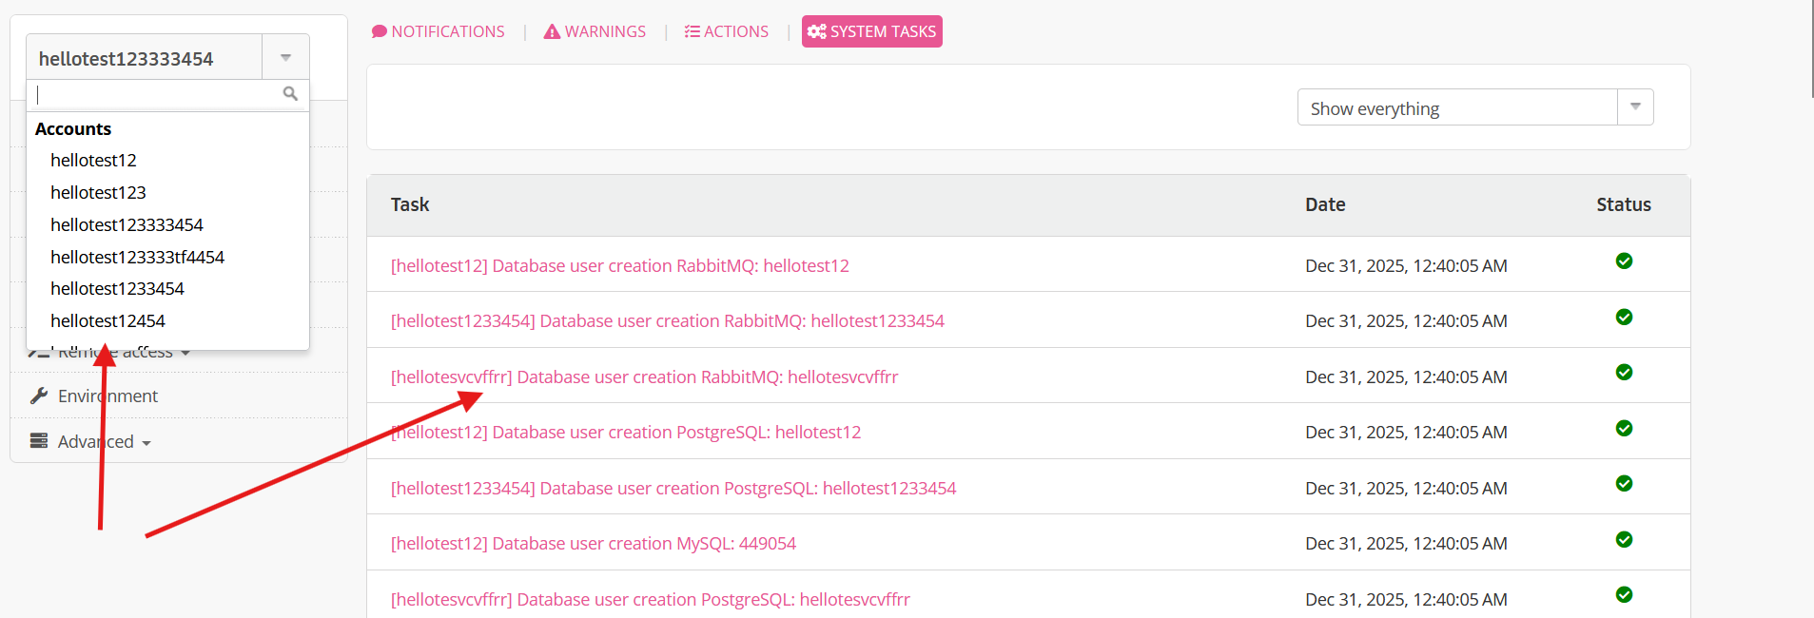Pick hellotest12454 in the account list
1814x618 pixels.
pyautogui.click(x=107, y=321)
